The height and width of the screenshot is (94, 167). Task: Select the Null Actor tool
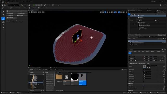tap(11, 11)
